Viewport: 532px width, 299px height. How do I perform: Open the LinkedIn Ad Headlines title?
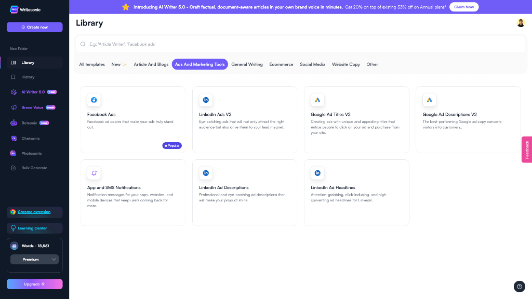click(x=333, y=187)
